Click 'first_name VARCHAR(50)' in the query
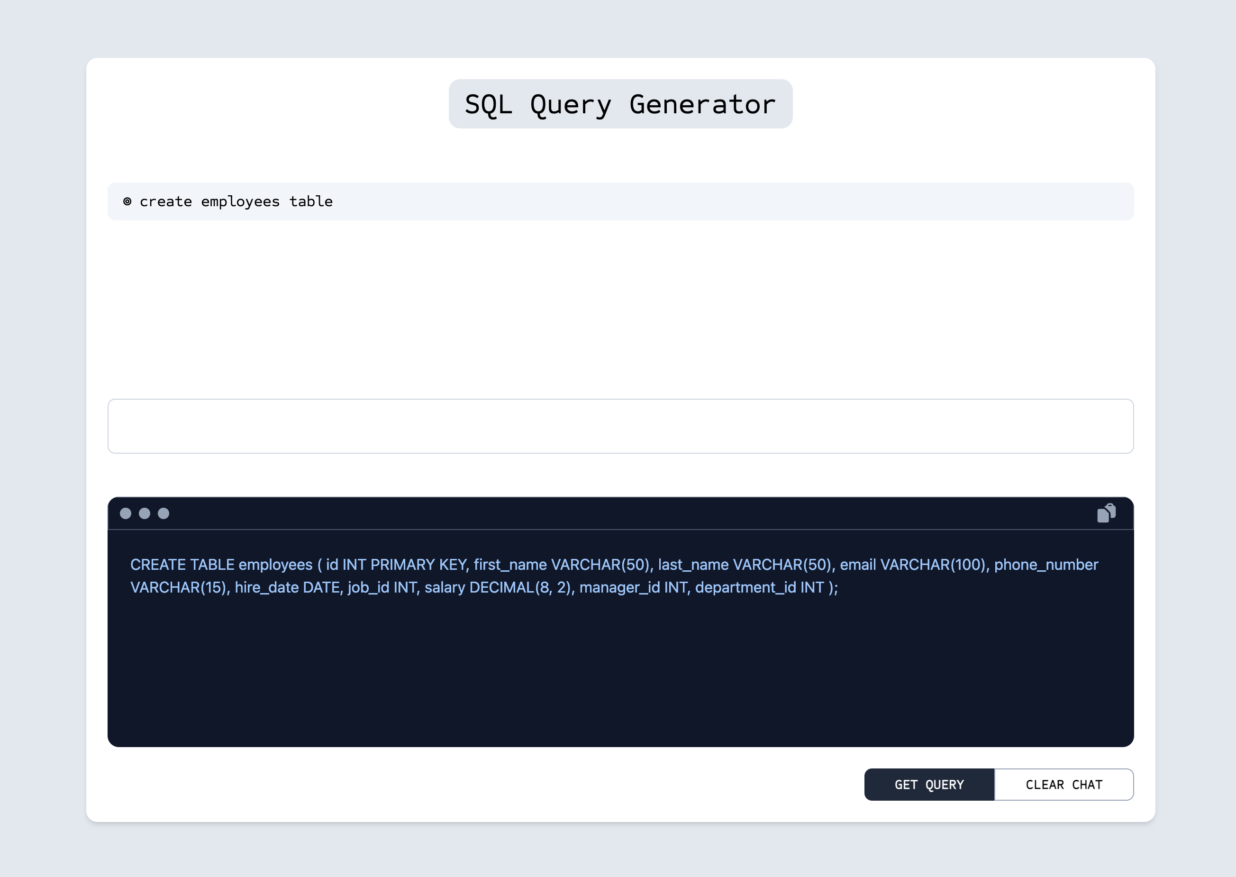Image resolution: width=1236 pixels, height=877 pixels. (x=561, y=564)
